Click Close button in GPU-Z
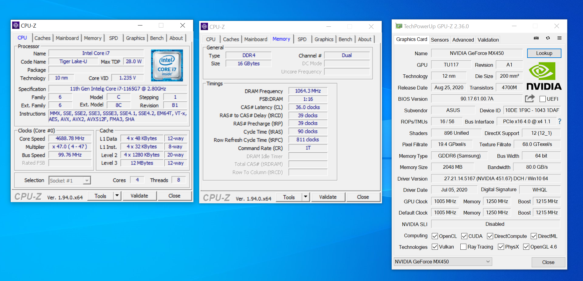 pyautogui.click(x=548, y=262)
